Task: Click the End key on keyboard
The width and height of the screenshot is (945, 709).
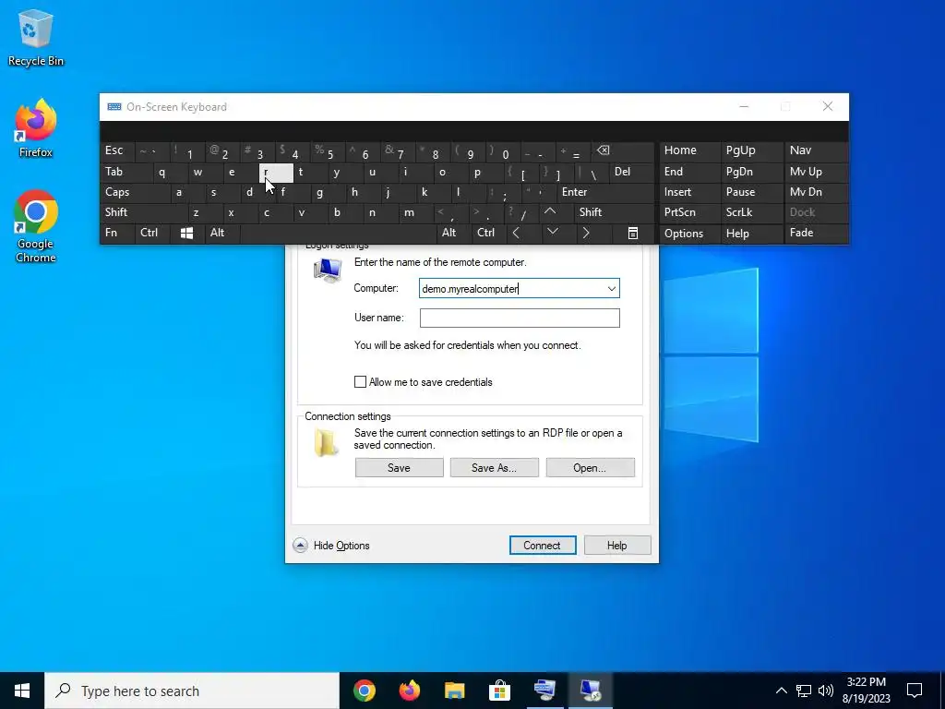Action: pyautogui.click(x=688, y=173)
